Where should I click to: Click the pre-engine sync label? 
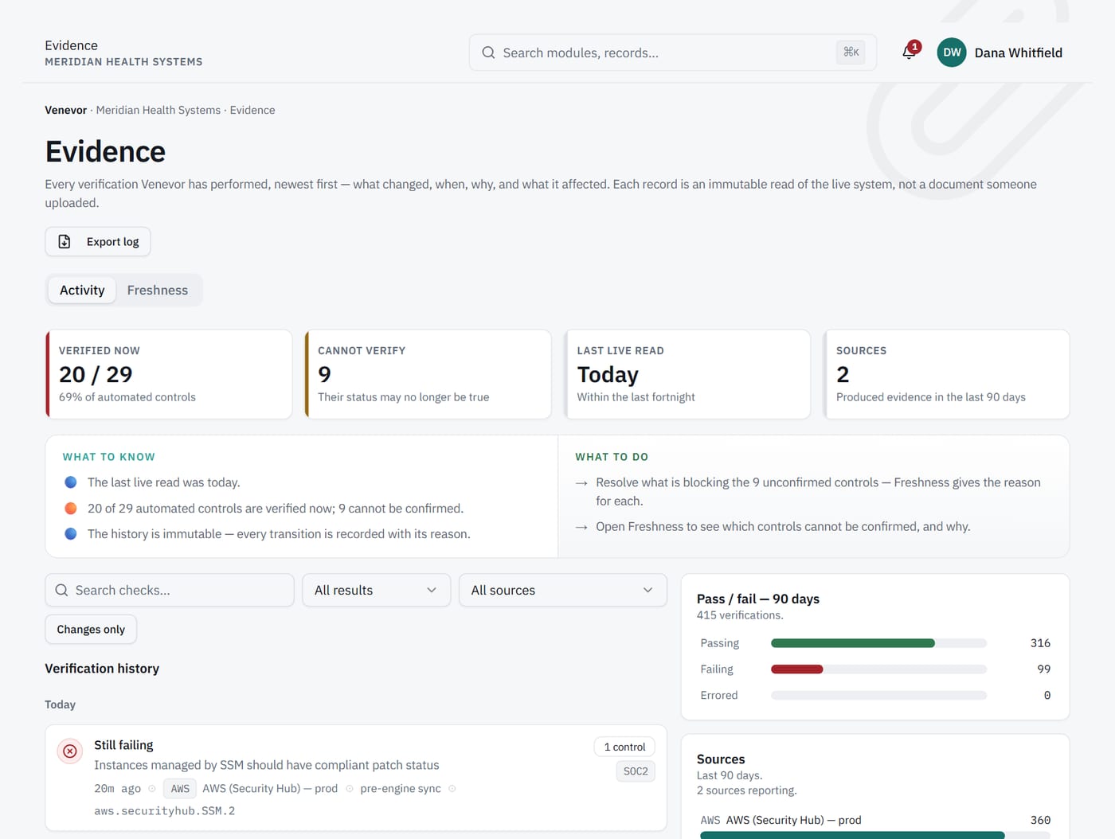tap(401, 789)
